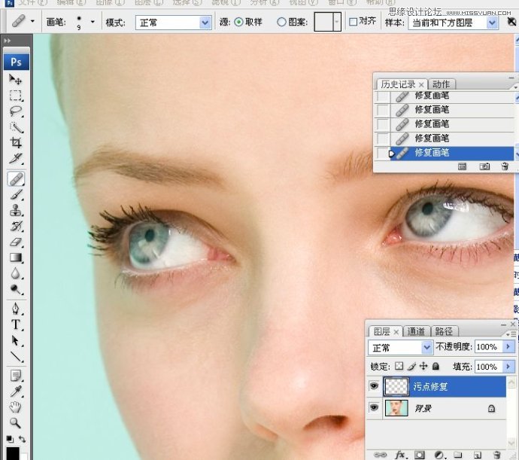Hide the 背景 layer
This screenshot has height=460, width=519.
pyautogui.click(x=374, y=407)
